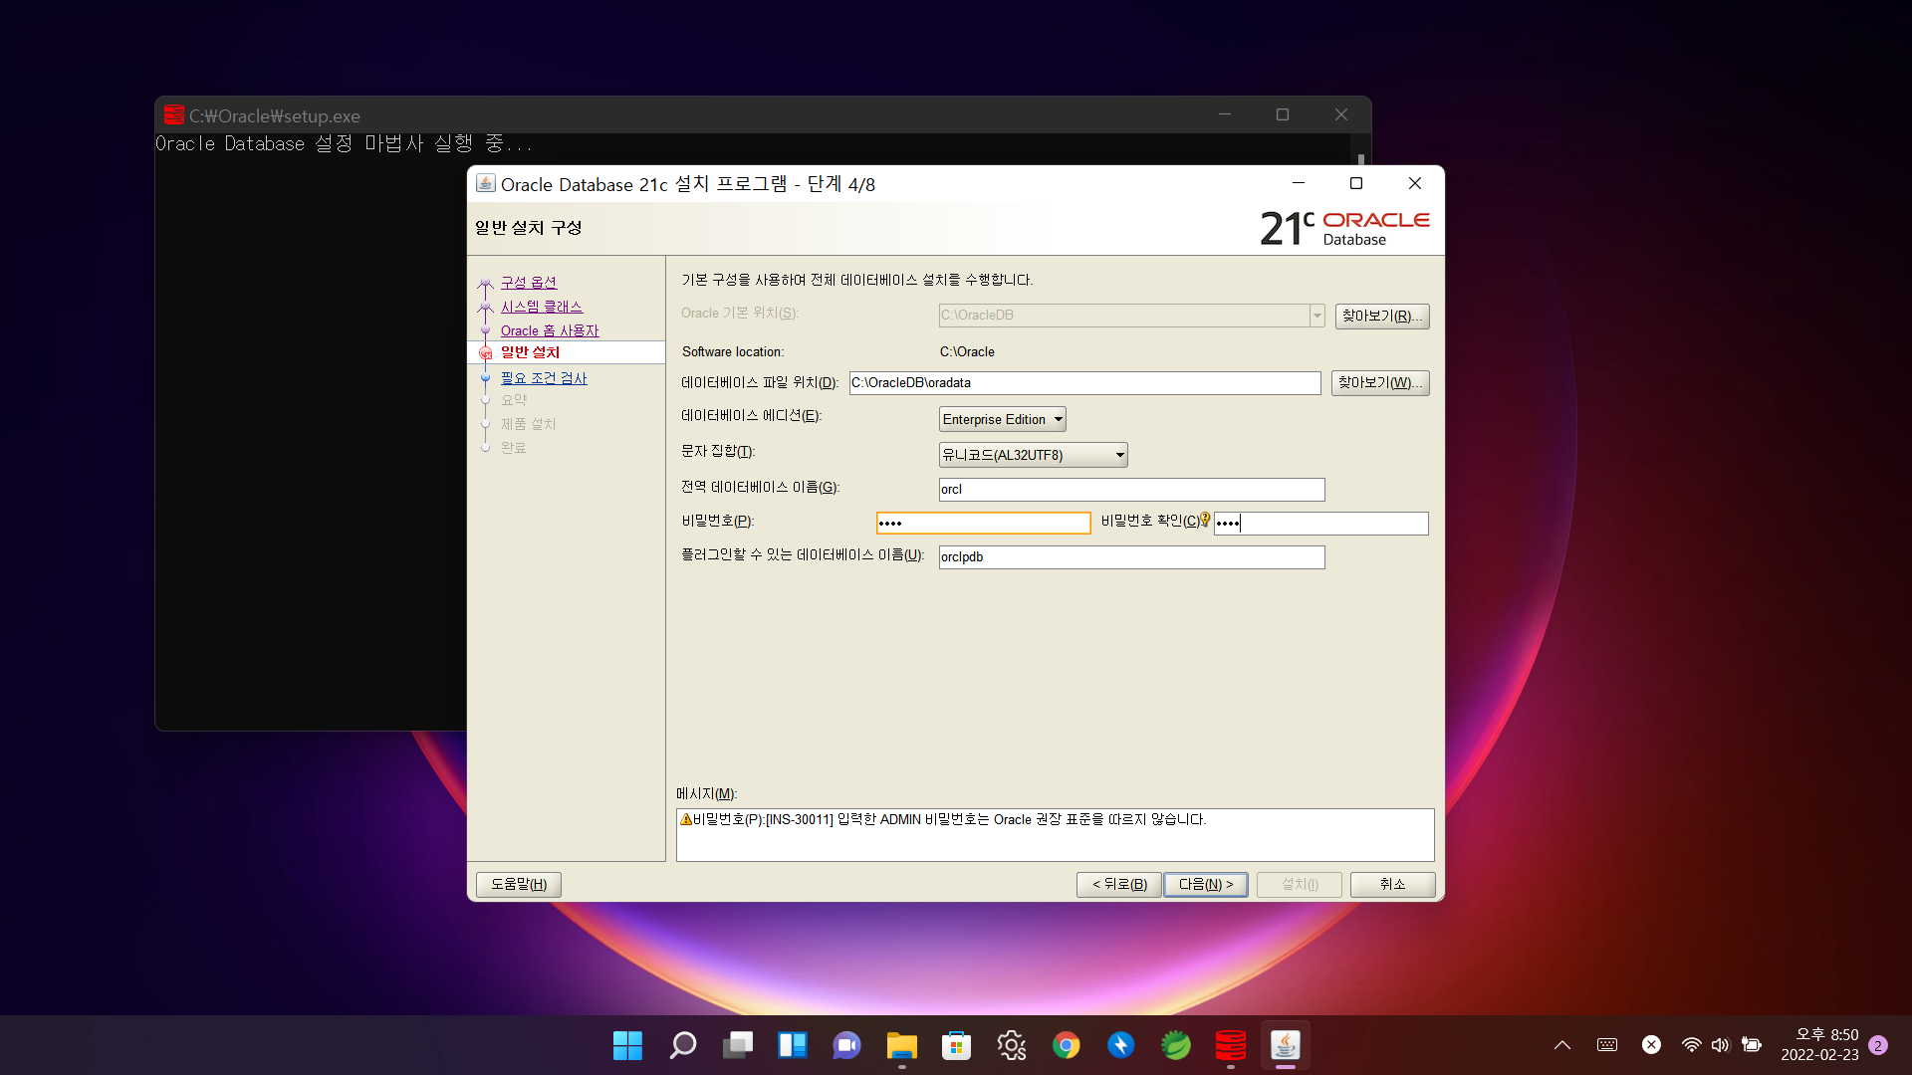
Task: Open Settings gear in taskbar
Action: pos(1011,1045)
